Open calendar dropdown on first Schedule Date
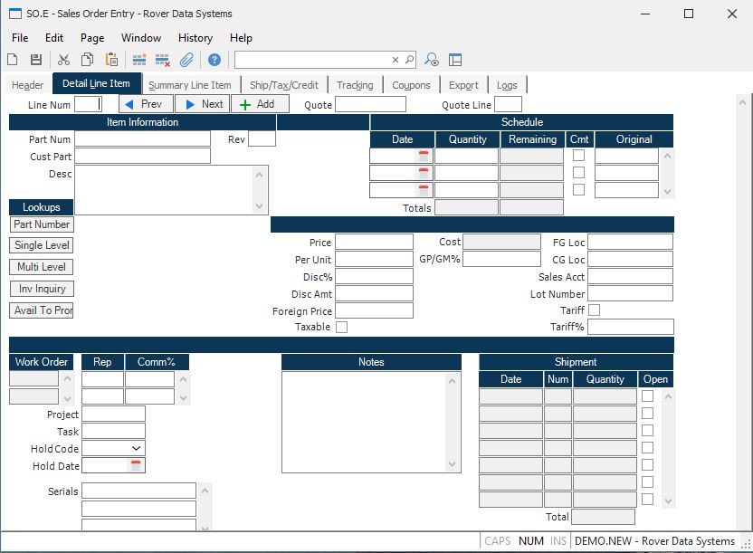Viewport: 753px width, 553px height. [423, 156]
